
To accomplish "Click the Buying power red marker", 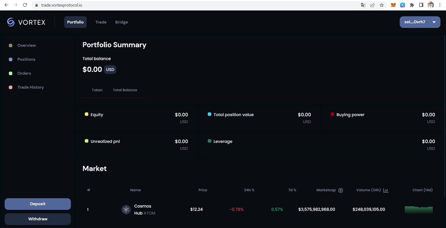I will point(332,114).
